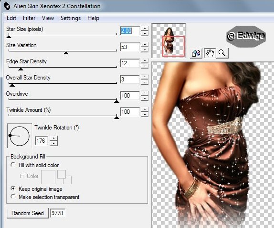Viewport: 274px width, 228px height.
Task: Choose Make selection transparent option
Action: point(13,197)
